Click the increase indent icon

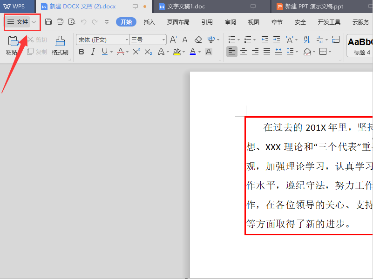pyautogui.click(x=277, y=40)
